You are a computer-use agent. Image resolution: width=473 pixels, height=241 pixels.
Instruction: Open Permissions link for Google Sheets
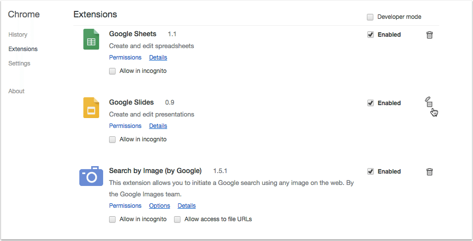pyautogui.click(x=125, y=58)
